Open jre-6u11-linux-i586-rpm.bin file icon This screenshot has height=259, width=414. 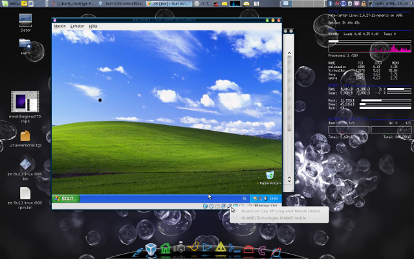pyautogui.click(x=25, y=198)
